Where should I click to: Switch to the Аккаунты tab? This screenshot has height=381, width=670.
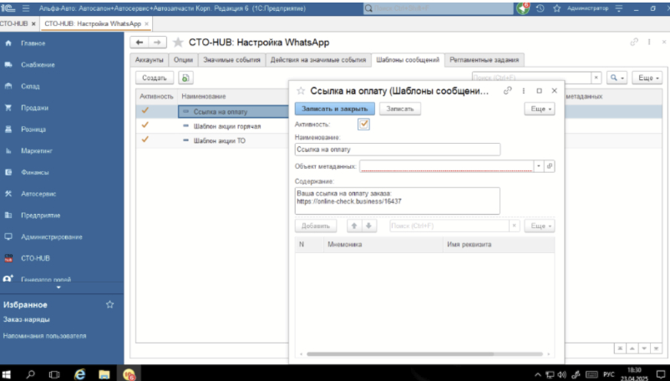(x=150, y=60)
